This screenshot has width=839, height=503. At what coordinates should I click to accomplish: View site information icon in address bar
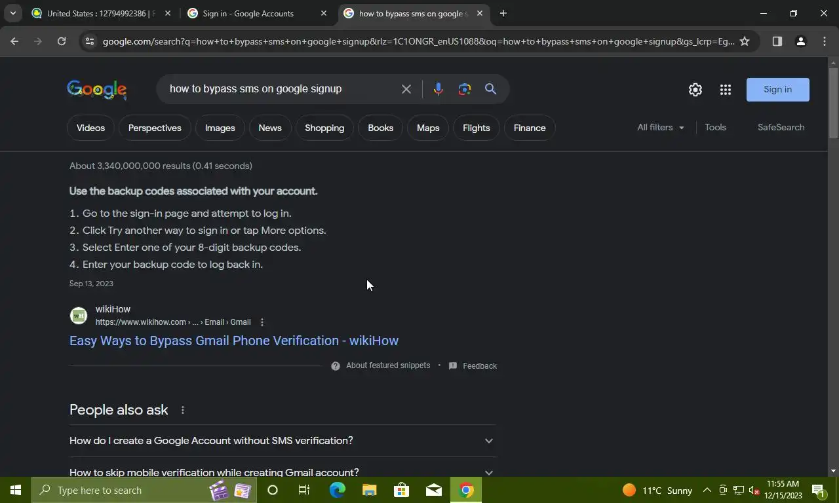point(89,41)
